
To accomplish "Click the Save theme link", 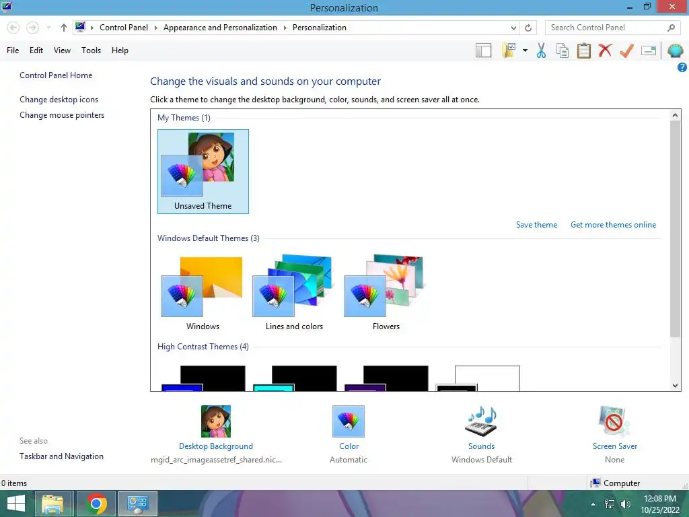I will point(536,225).
